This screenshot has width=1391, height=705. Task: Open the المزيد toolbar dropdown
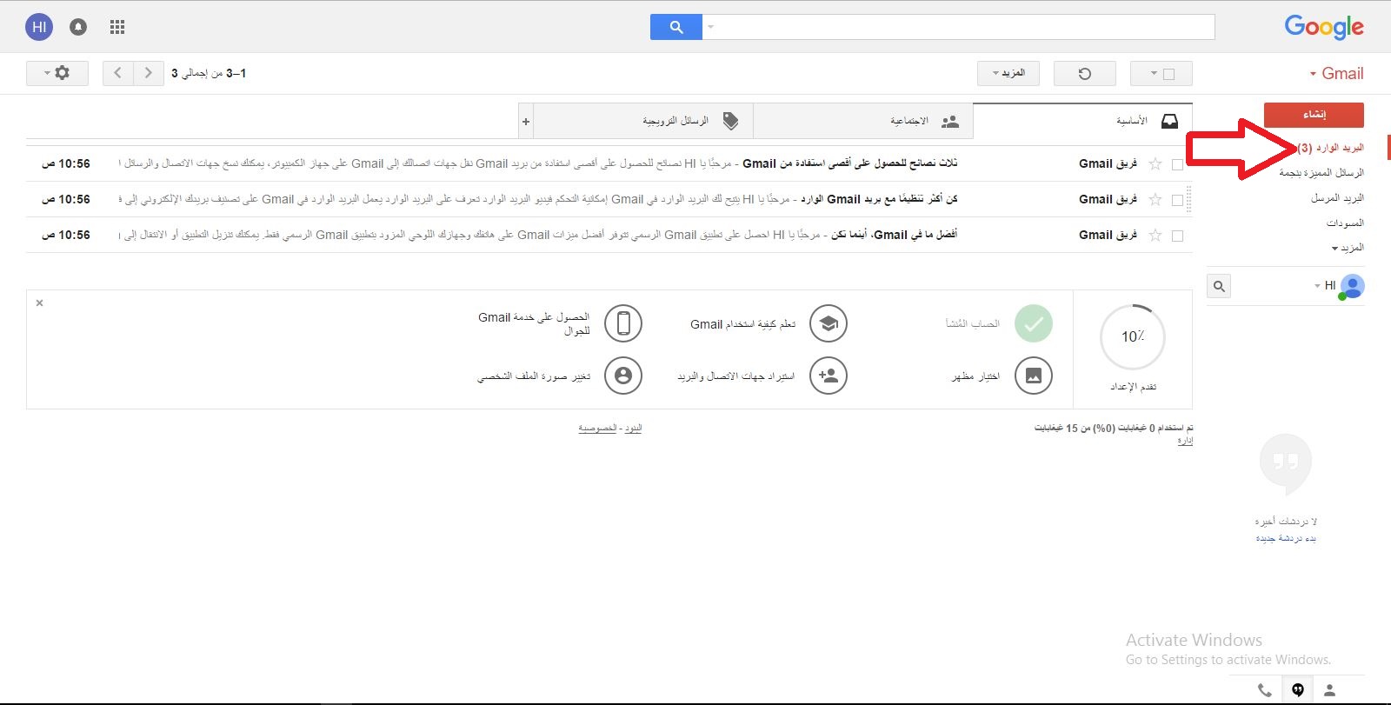pos(1008,73)
